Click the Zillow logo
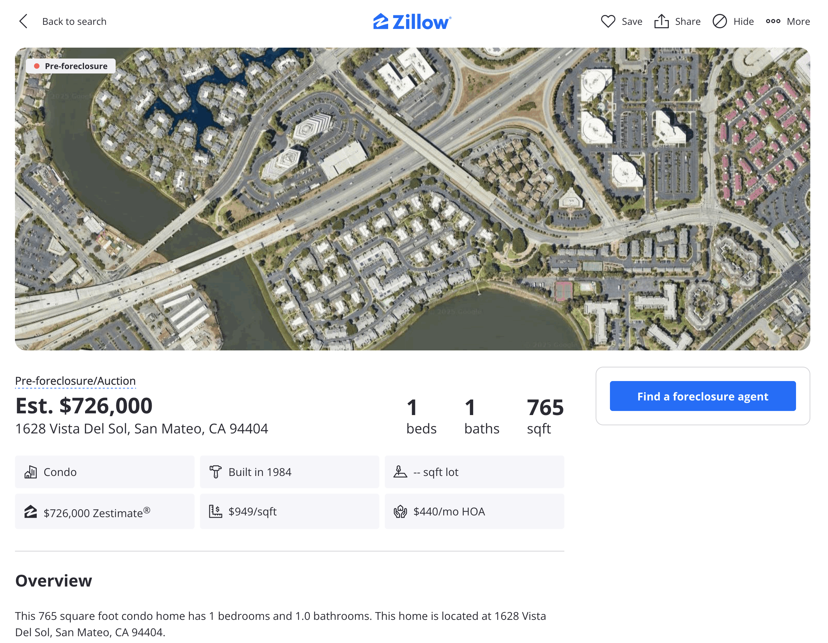 (x=412, y=22)
